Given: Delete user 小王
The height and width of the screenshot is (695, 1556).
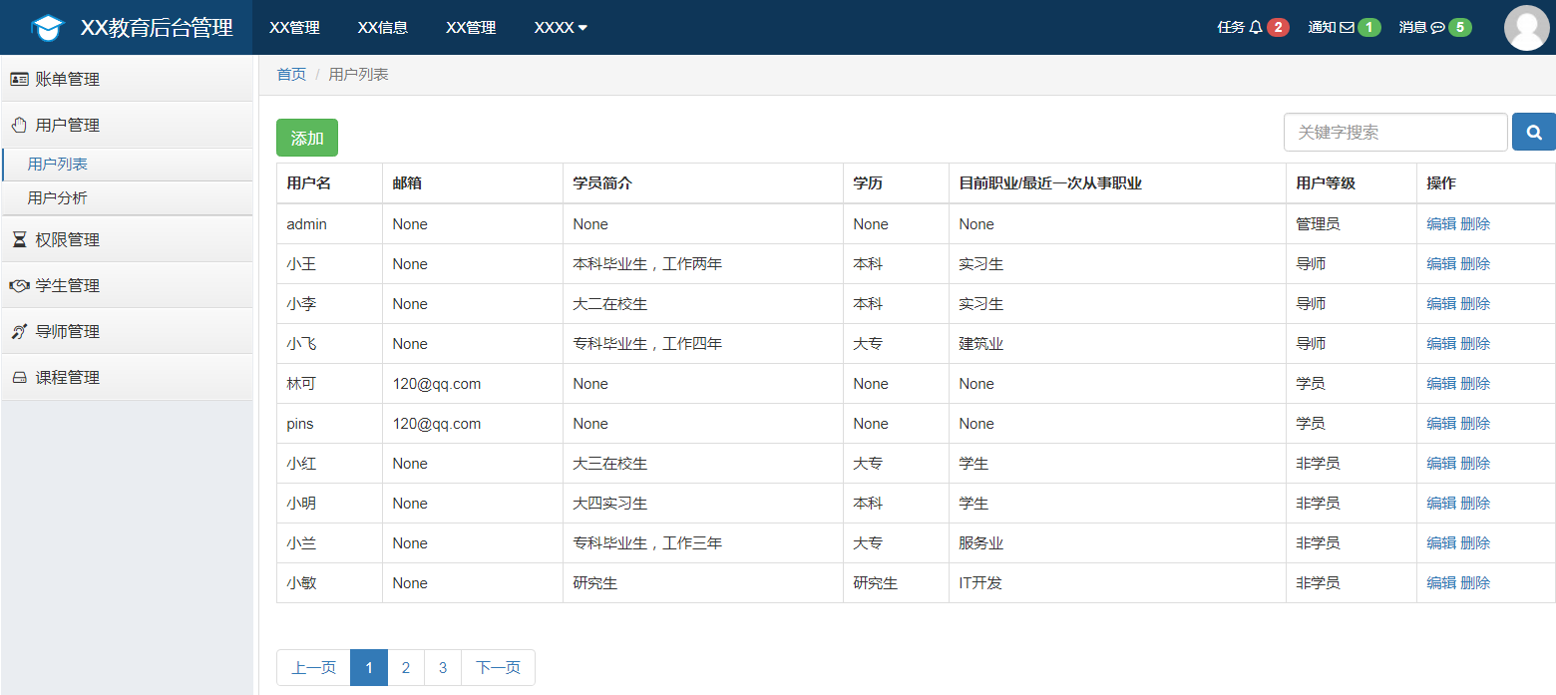Looking at the screenshot, I should (x=1475, y=264).
